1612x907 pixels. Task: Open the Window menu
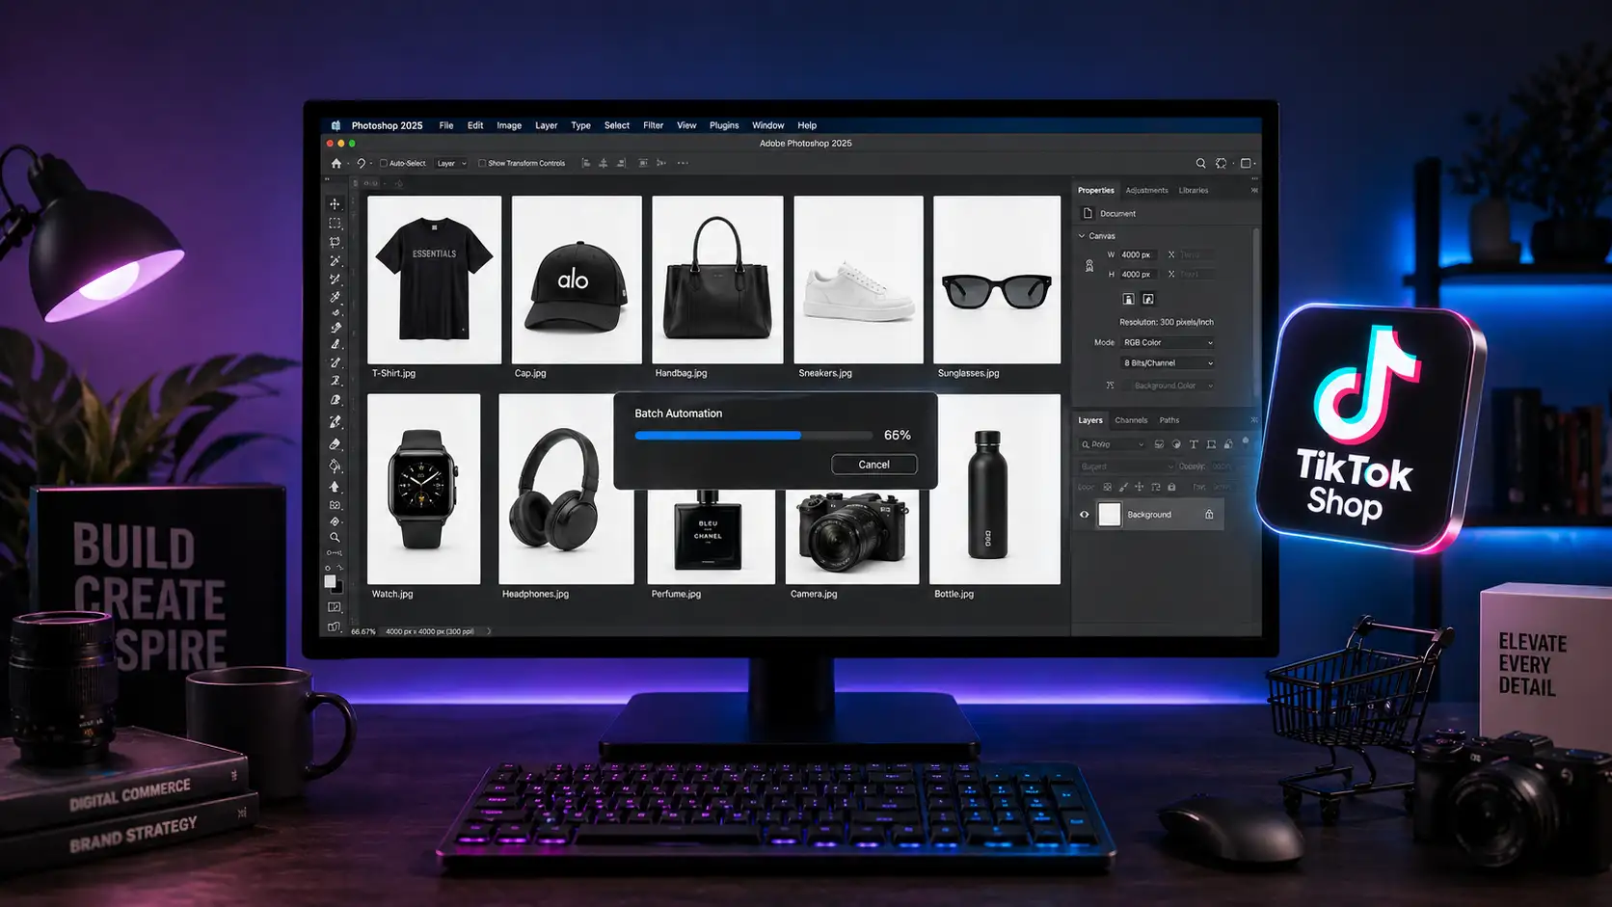tap(767, 125)
